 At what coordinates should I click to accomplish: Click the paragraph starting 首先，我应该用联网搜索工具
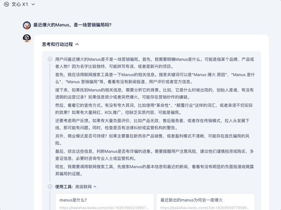(155, 78)
